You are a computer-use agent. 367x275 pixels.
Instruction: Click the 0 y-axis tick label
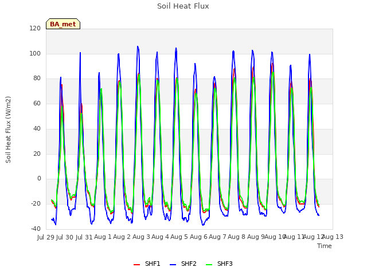pos(39,179)
